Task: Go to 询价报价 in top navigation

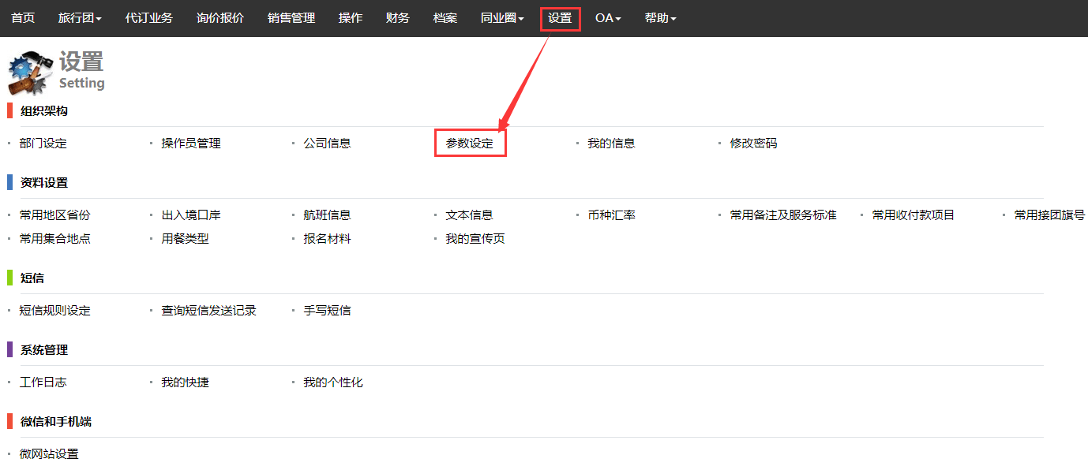Action: coord(220,17)
